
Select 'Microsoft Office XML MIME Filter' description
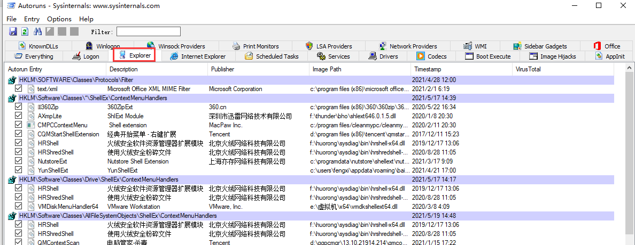point(149,89)
